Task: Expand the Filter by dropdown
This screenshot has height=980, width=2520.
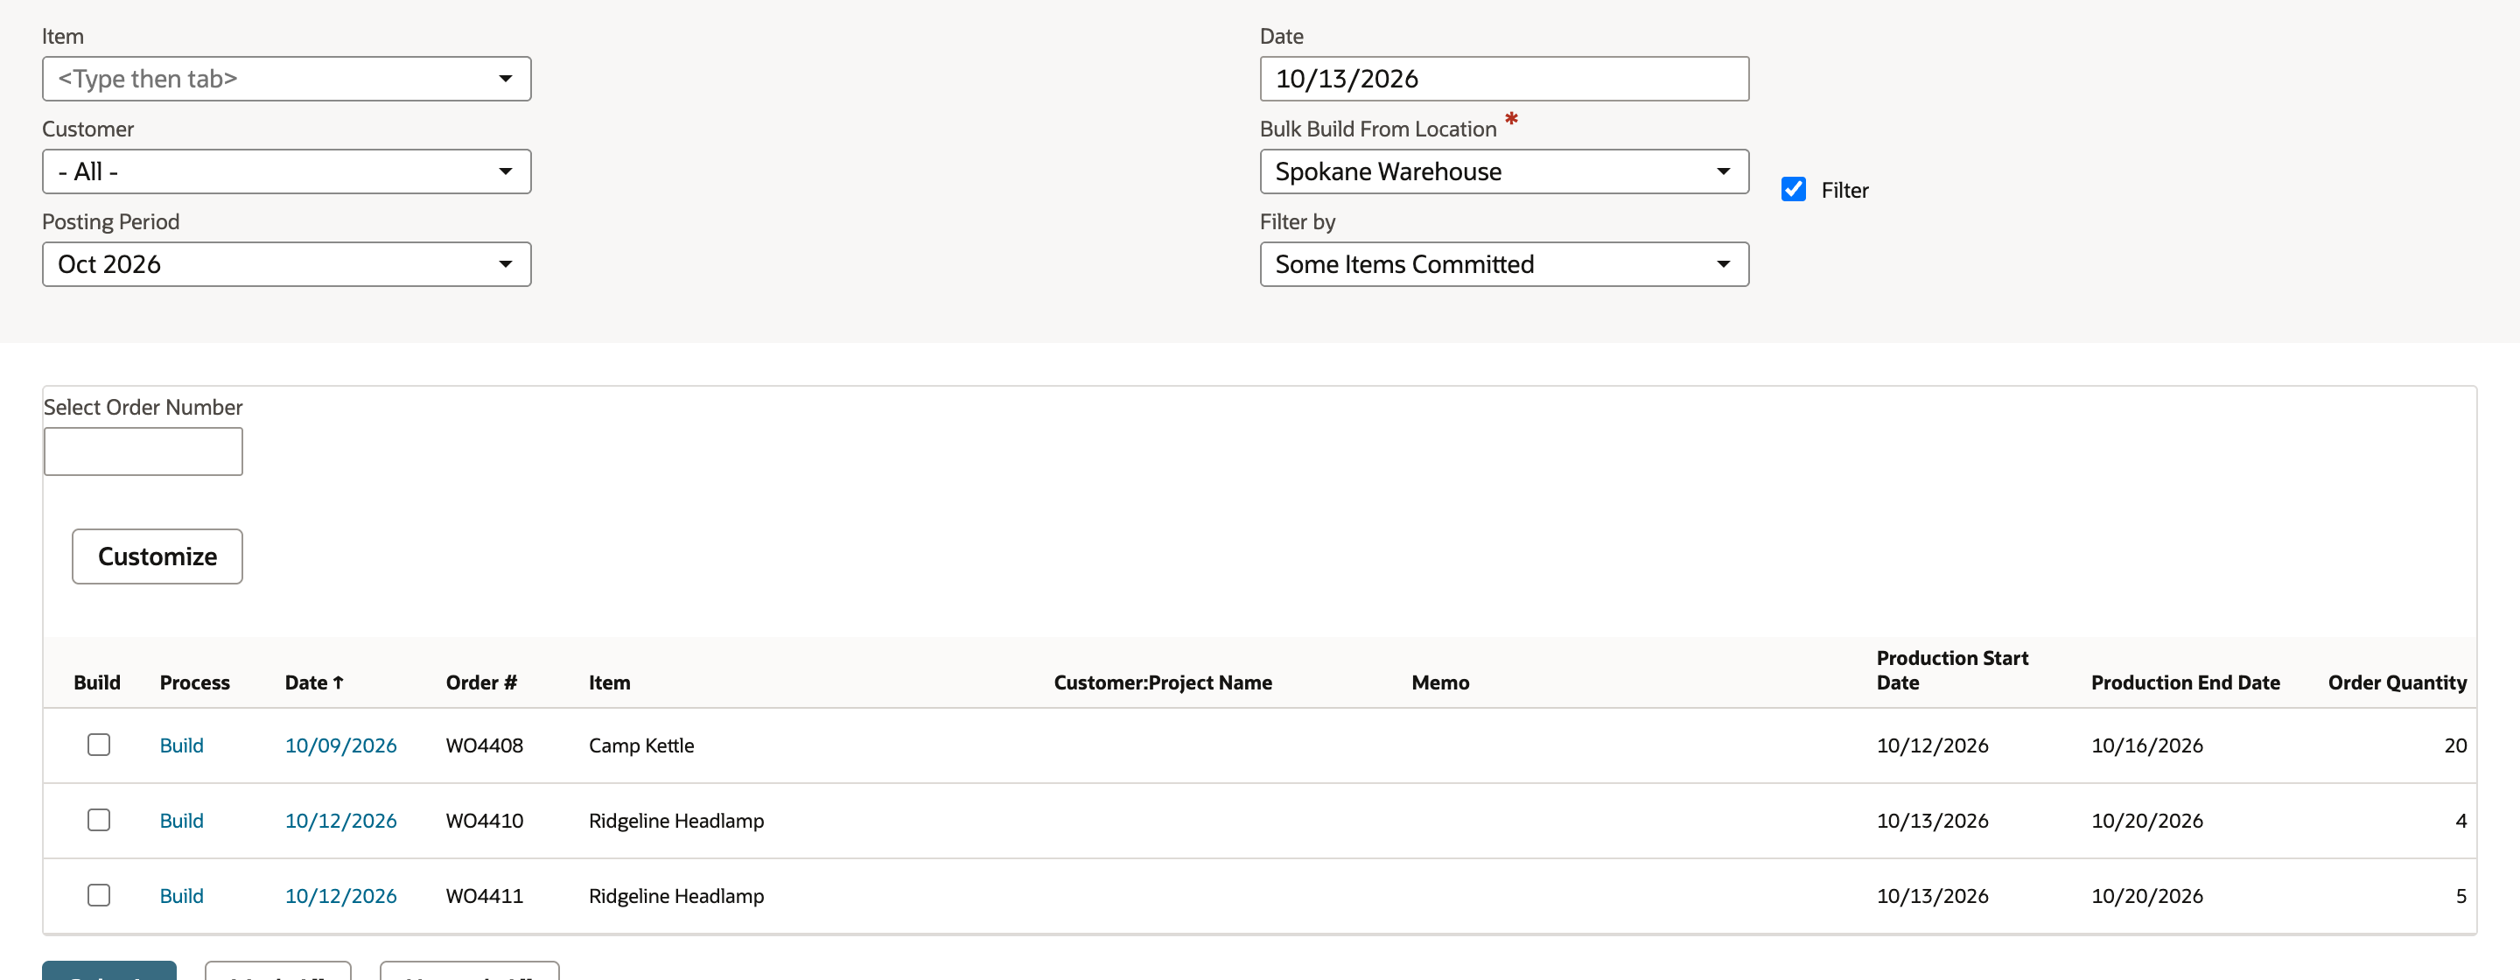Action: pos(1503,264)
